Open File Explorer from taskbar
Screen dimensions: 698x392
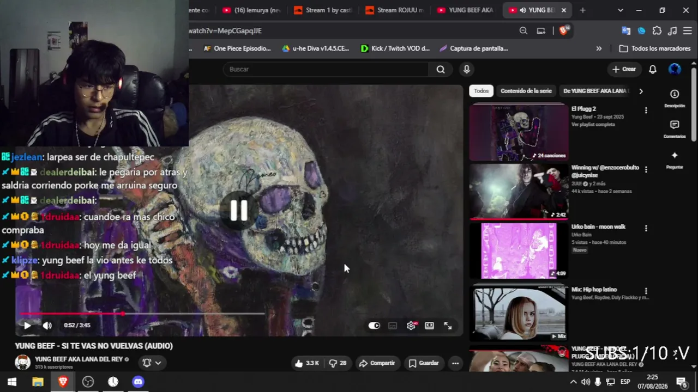38,382
